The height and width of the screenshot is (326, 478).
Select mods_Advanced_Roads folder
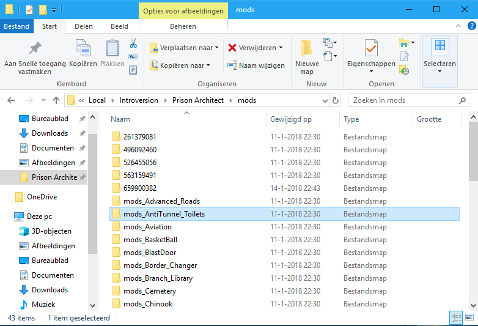coord(161,201)
